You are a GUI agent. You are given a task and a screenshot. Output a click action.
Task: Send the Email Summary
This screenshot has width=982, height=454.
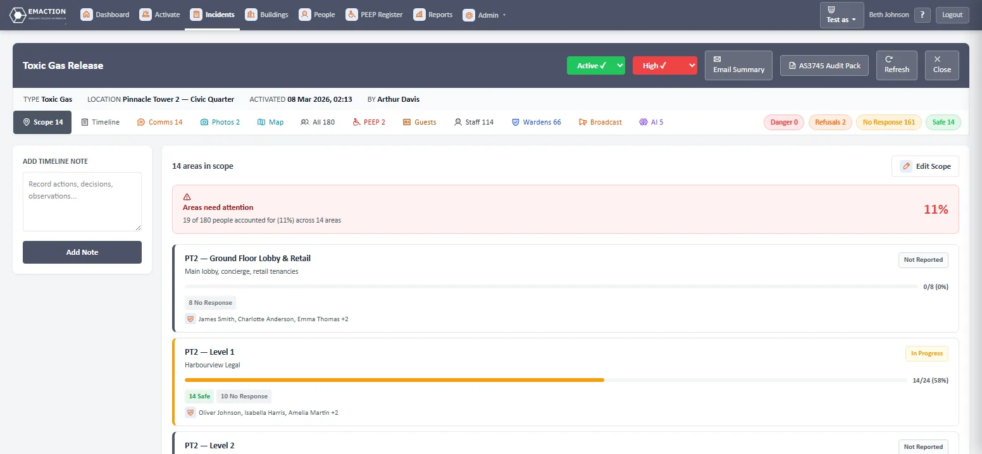coord(738,65)
